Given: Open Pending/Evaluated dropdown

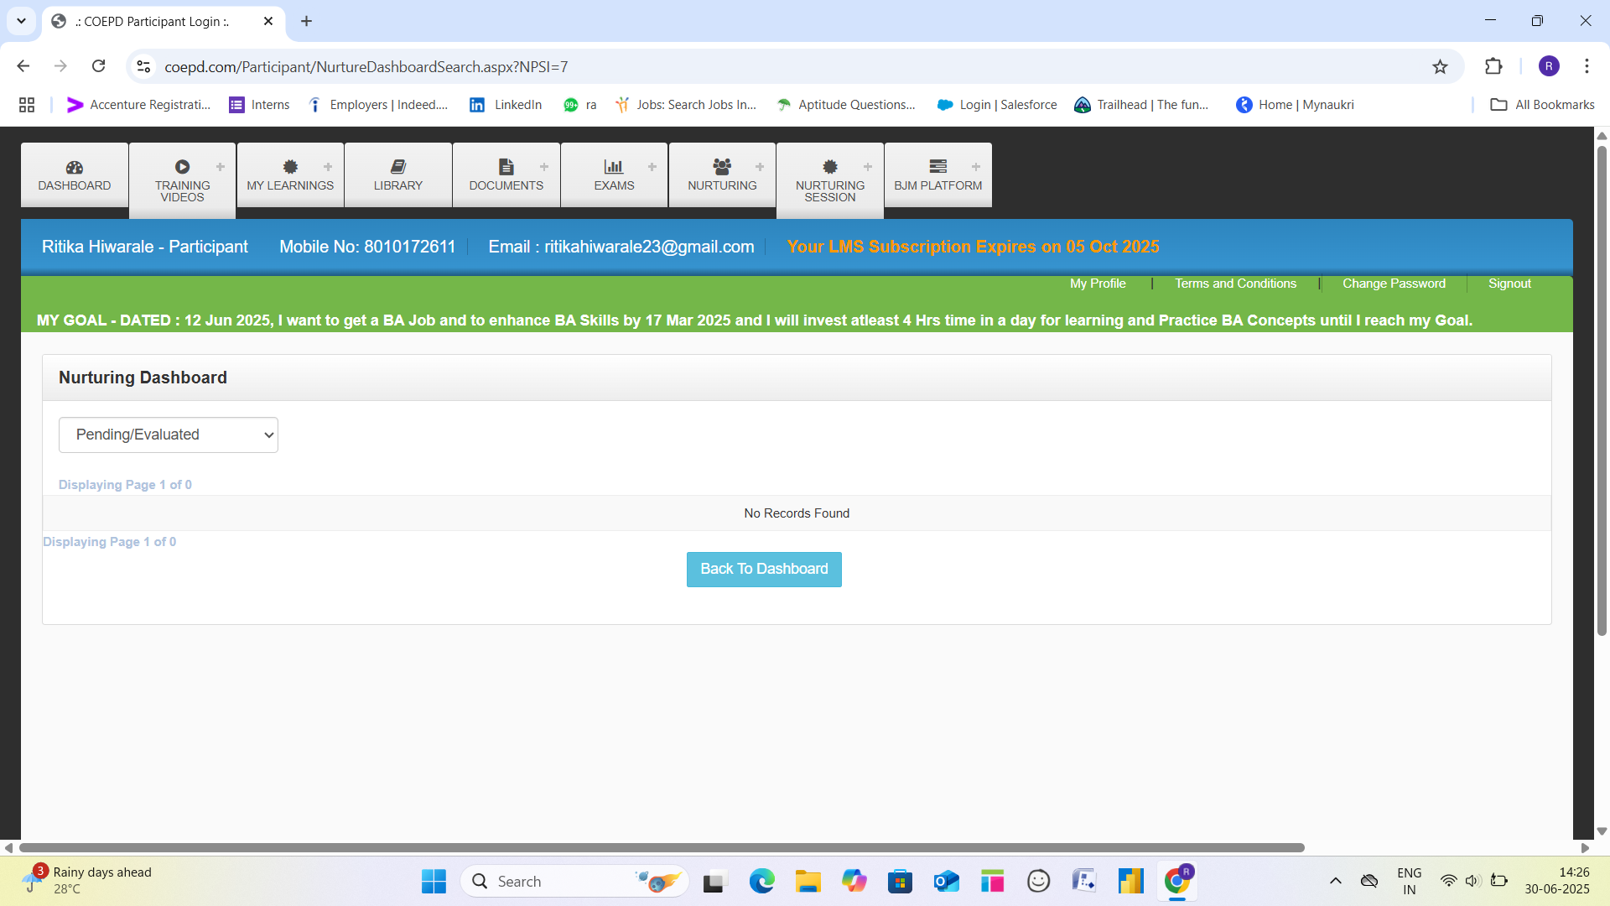Looking at the screenshot, I should (169, 435).
